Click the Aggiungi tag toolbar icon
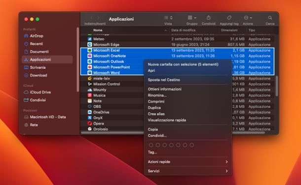The image size is (301, 185). [229, 18]
